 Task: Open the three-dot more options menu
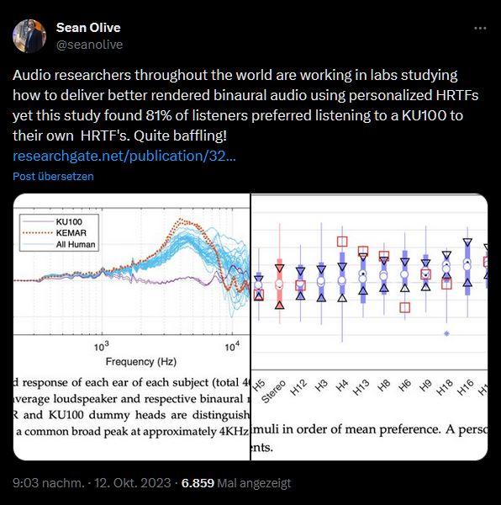point(480,29)
